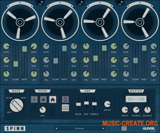Select the small room icon

(x=34, y=100)
